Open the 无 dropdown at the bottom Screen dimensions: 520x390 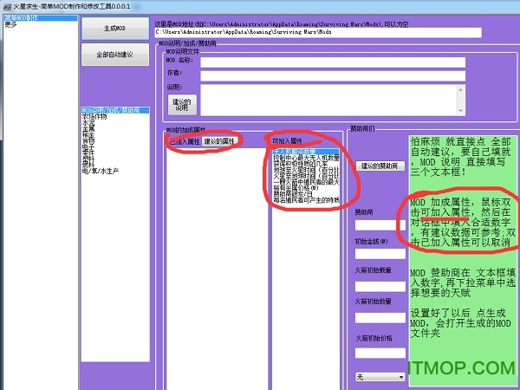(x=380, y=377)
